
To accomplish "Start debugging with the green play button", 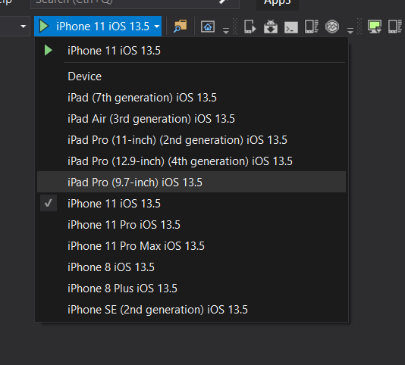I will 44,27.
